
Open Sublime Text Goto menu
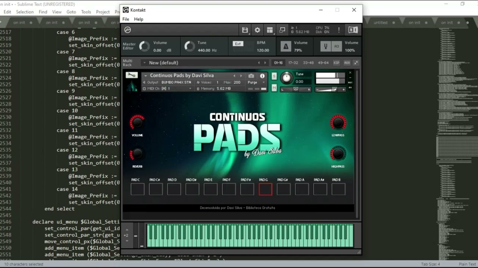[x=71, y=12]
